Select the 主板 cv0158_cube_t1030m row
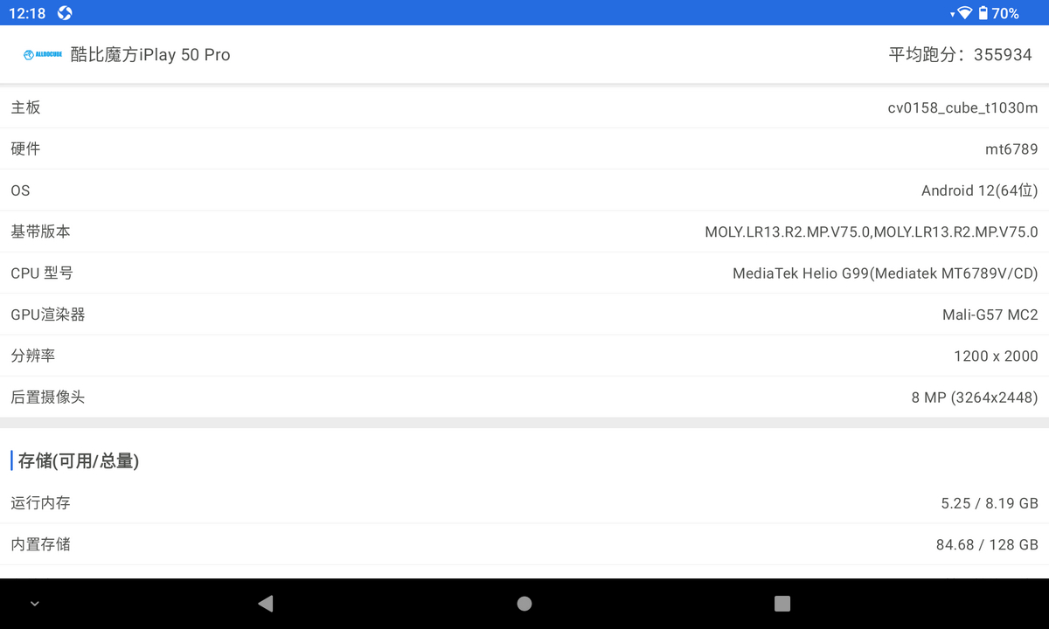The width and height of the screenshot is (1049, 629). (524, 107)
